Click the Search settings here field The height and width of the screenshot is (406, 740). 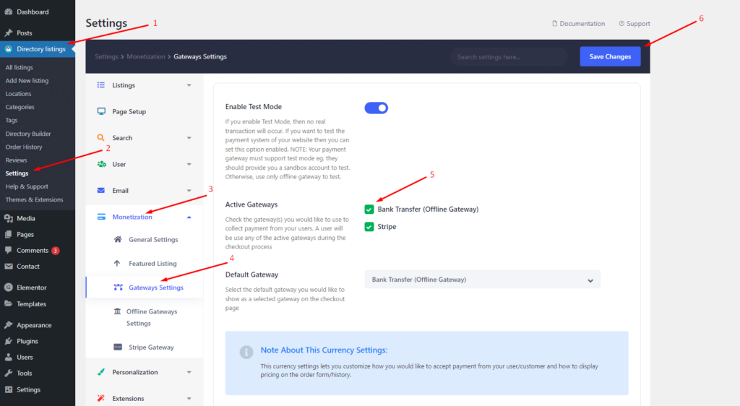(509, 57)
